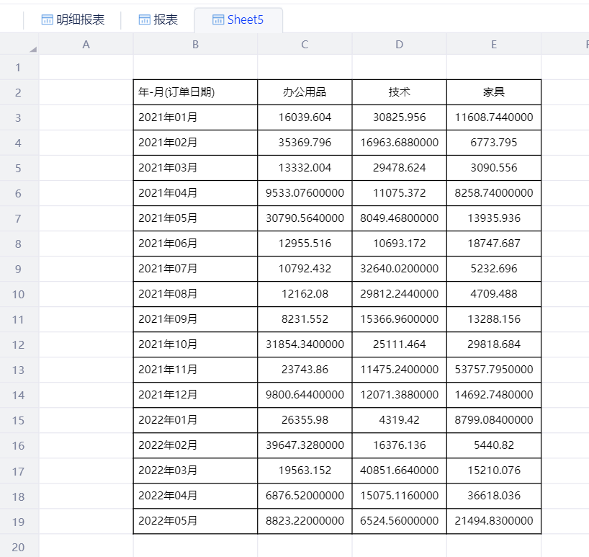Click the table icon on 报表 tab
The image size is (589, 557).
pos(144,20)
